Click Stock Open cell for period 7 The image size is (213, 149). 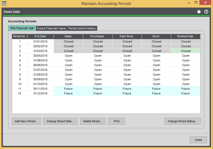coord(156,70)
